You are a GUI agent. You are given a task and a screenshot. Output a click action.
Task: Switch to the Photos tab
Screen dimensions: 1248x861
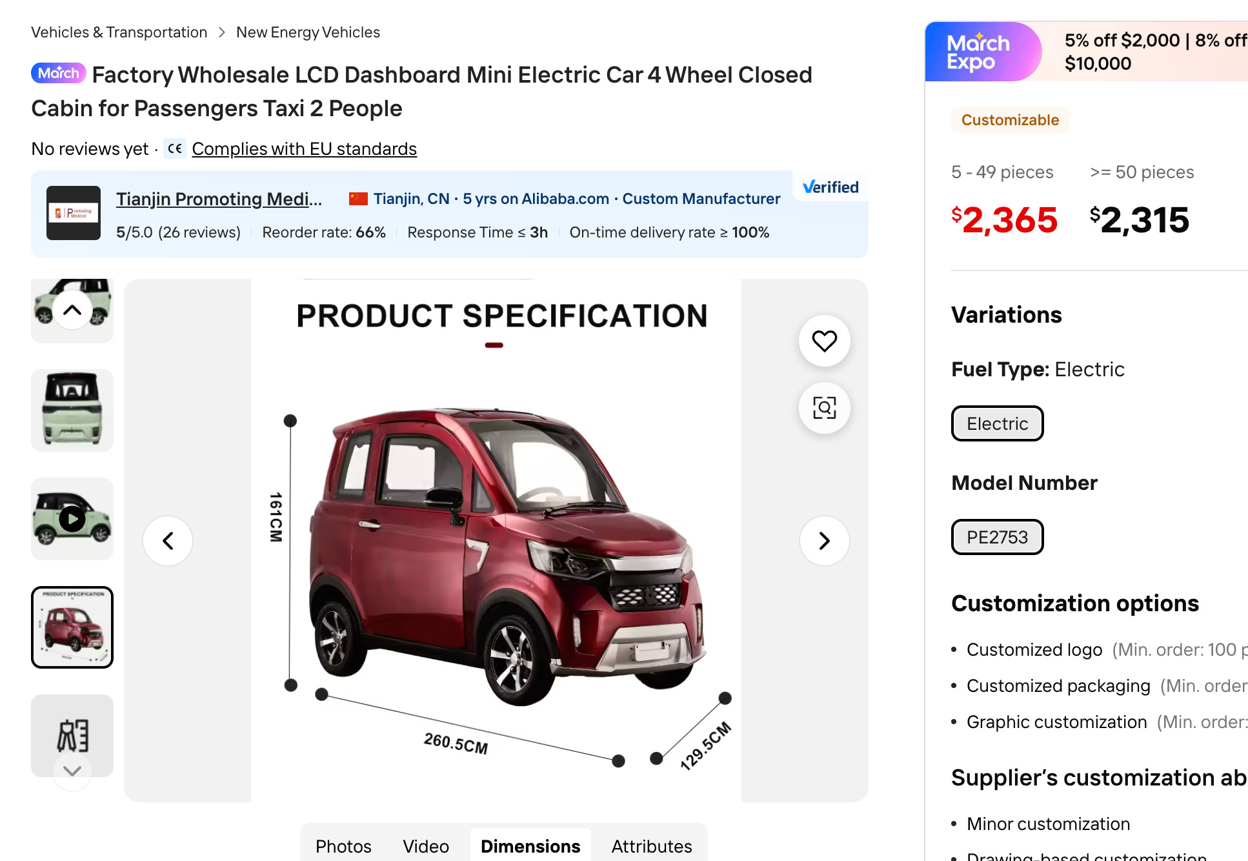point(343,846)
